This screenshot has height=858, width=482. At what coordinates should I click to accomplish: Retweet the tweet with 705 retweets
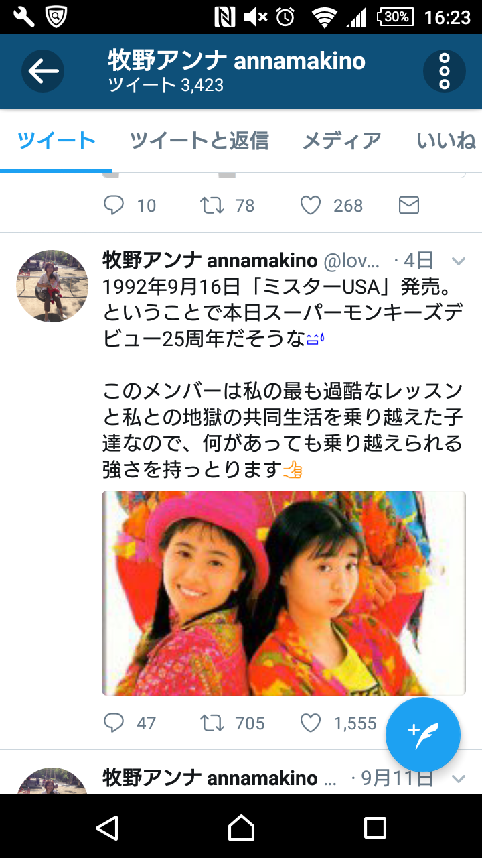point(212,723)
